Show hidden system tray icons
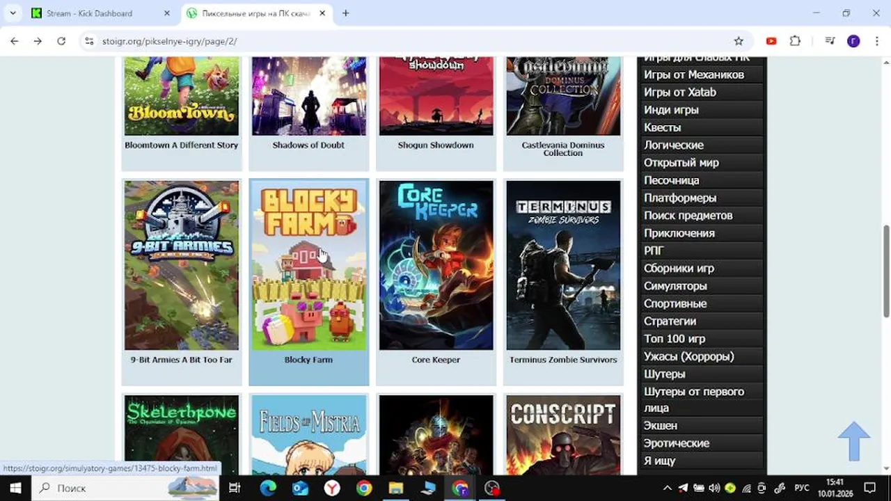 tap(667, 488)
